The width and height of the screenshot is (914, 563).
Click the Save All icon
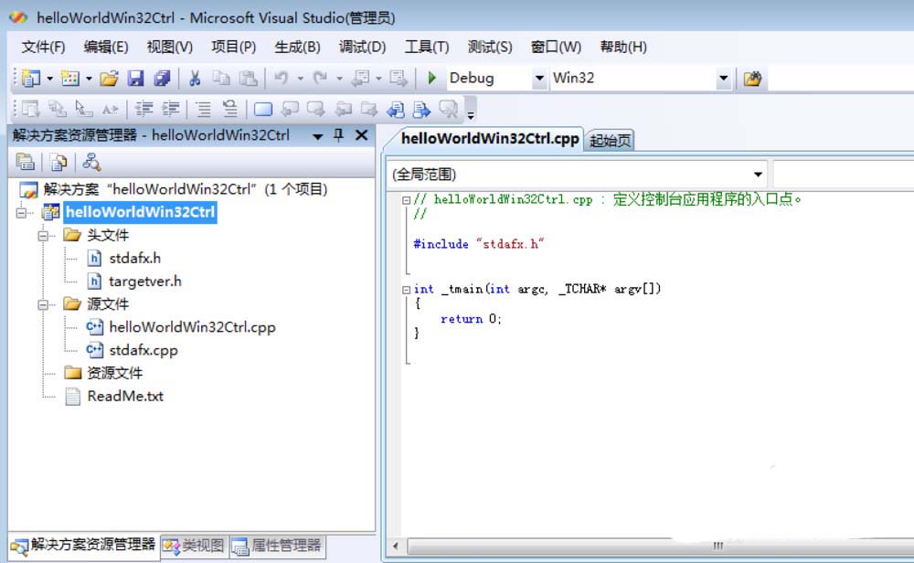coord(161,79)
